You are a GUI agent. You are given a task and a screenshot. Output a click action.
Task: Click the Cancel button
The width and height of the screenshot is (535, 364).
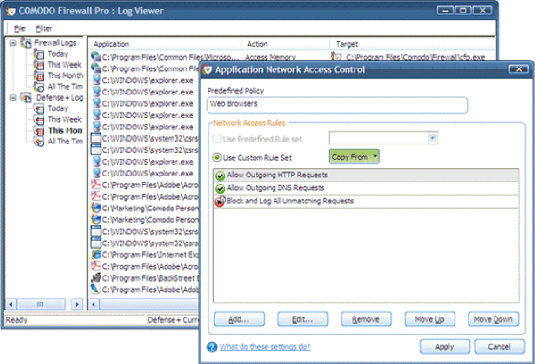click(499, 347)
